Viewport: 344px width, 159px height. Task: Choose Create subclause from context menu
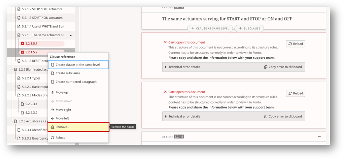68,73
